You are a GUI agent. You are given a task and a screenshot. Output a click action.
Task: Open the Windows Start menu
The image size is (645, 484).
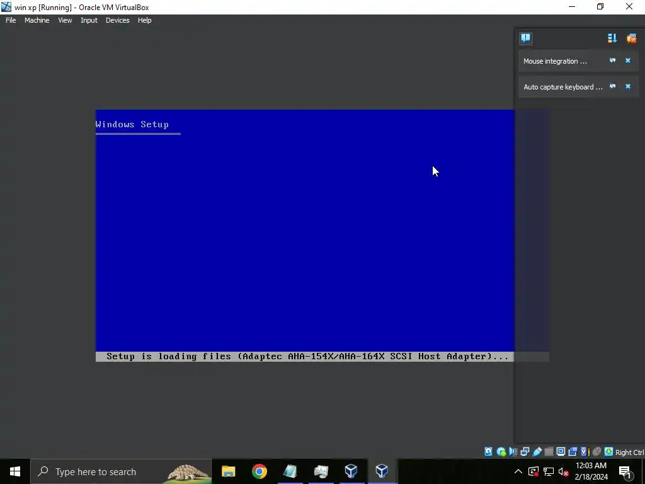point(15,471)
